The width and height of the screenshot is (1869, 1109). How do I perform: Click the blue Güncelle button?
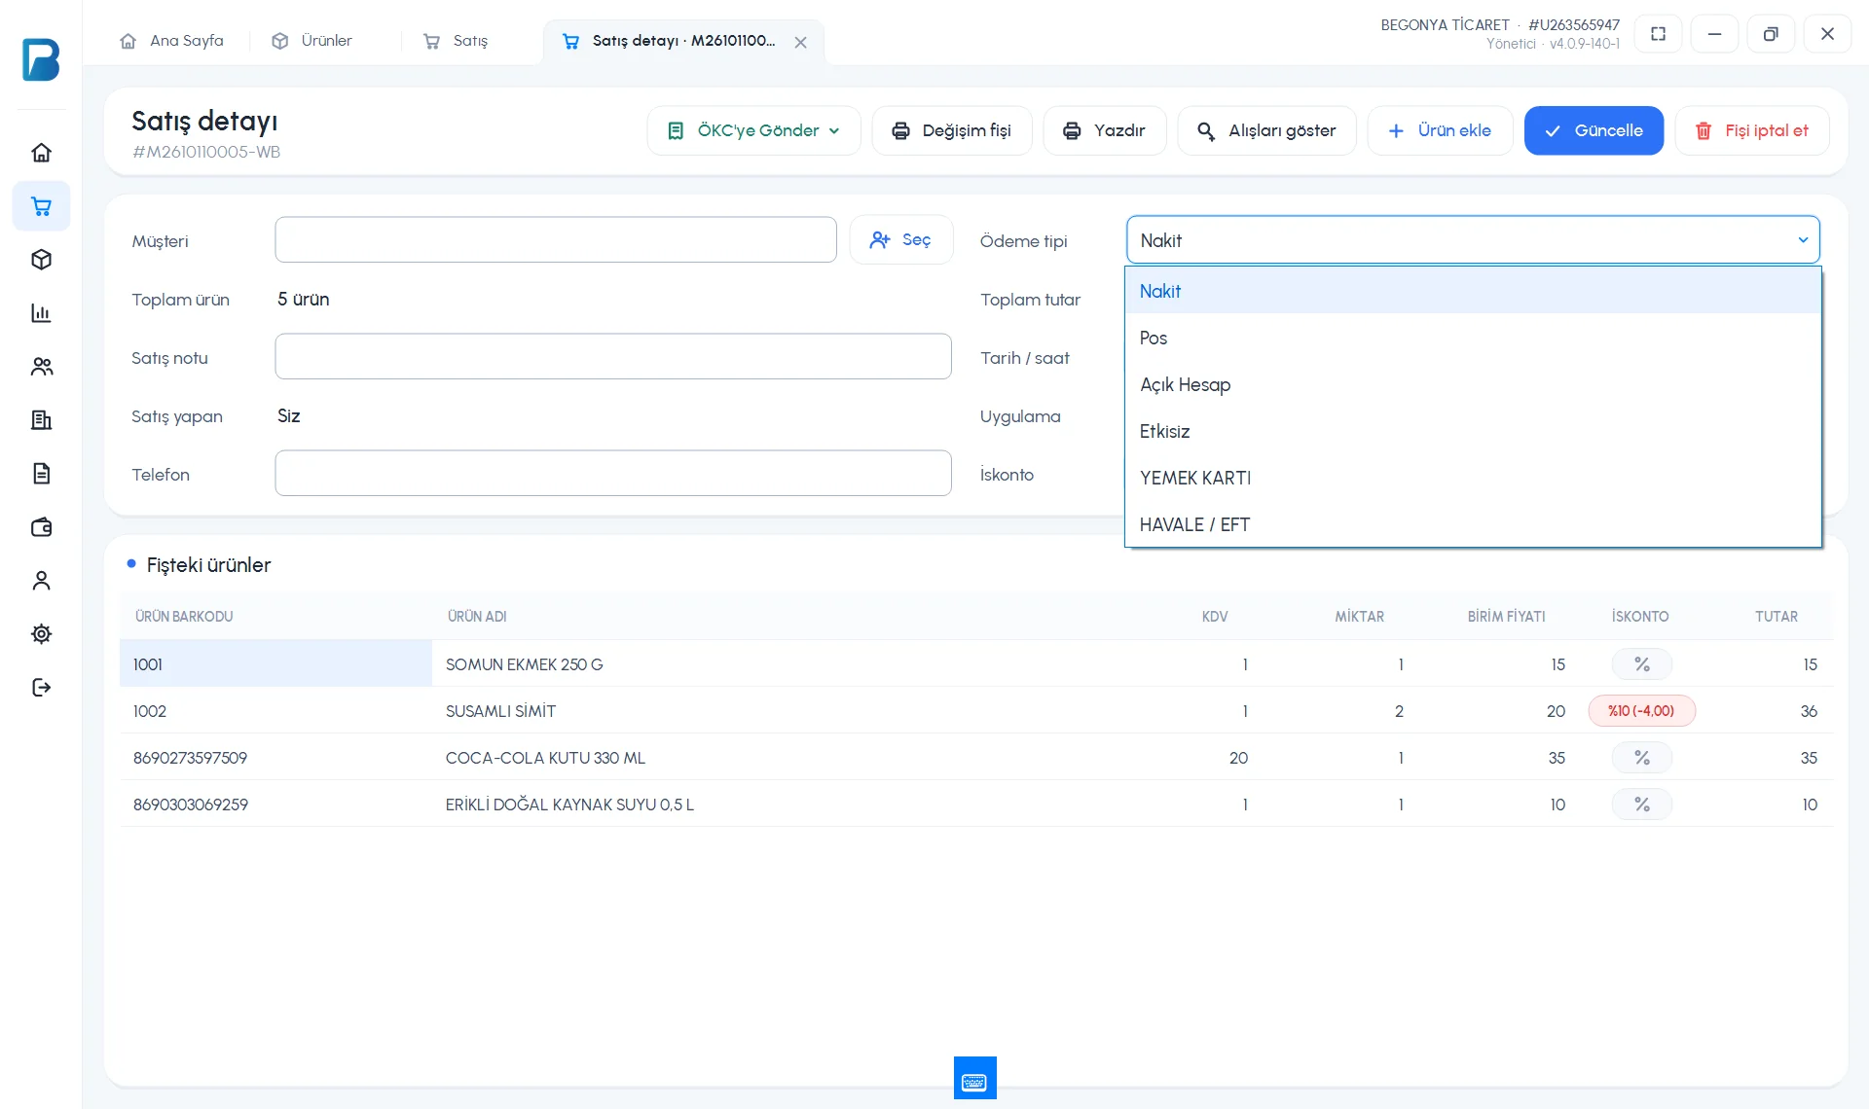pos(1594,130)
